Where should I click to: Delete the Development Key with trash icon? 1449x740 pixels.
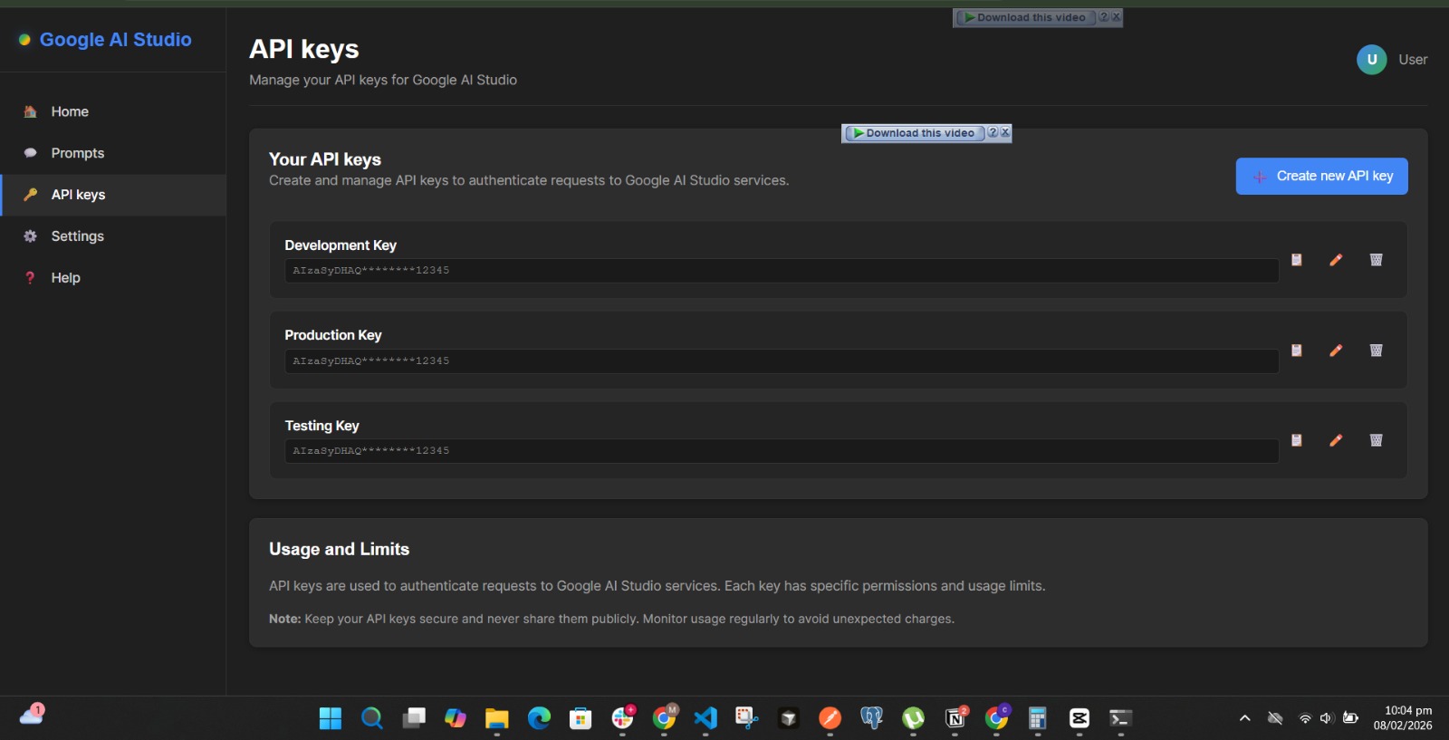pos(1376,260)
